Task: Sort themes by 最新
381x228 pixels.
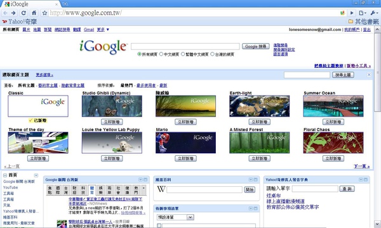Action: (x=163, y=85)
